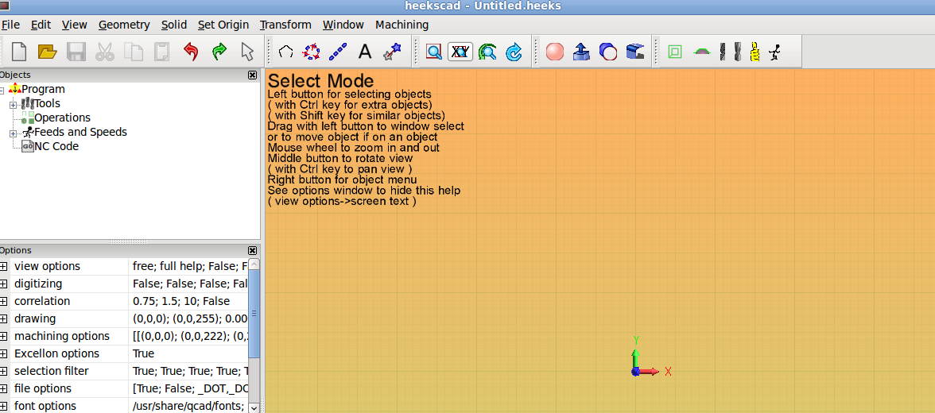Expand the view options row
This screenshot has width=935, height=413.
click(4, 267)
